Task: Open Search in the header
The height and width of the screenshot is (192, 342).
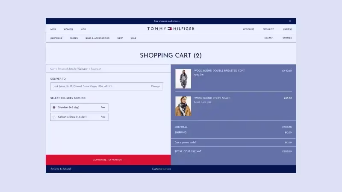Action: click(268, 38)
